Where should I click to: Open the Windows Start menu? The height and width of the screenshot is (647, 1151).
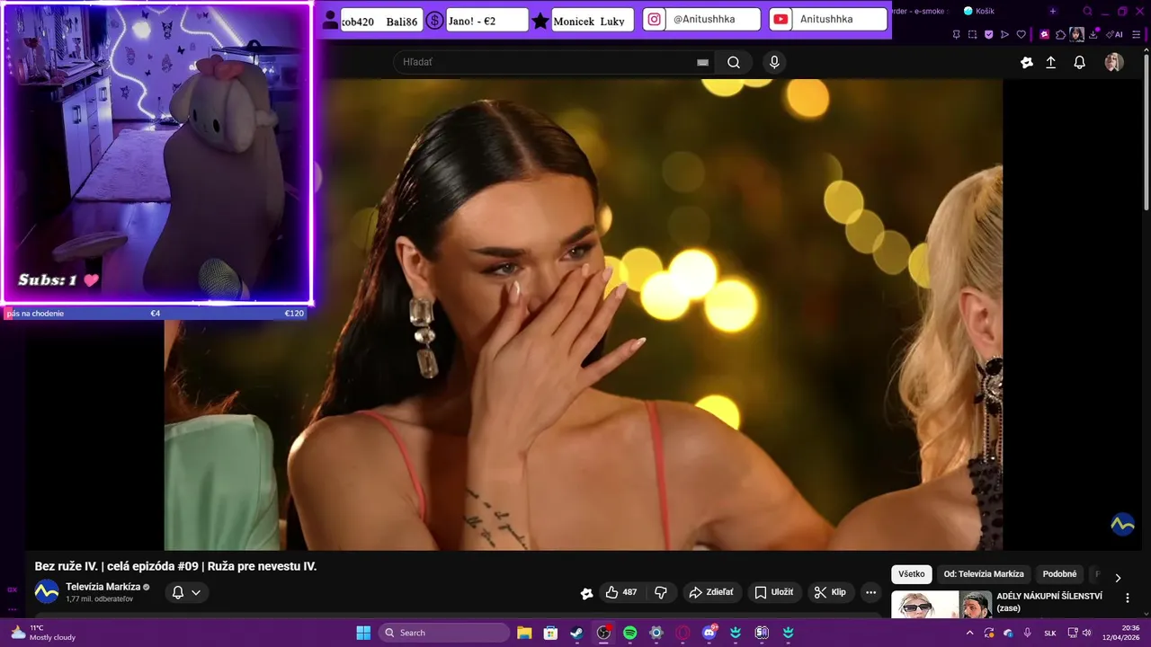pos(363,633)
